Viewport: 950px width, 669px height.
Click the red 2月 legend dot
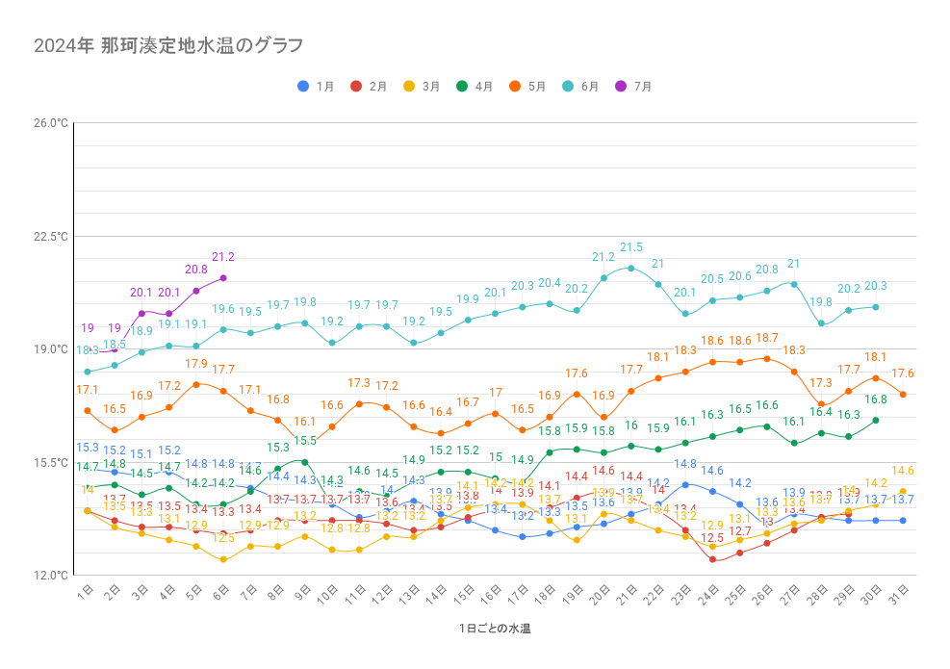(x=356, y=87)
